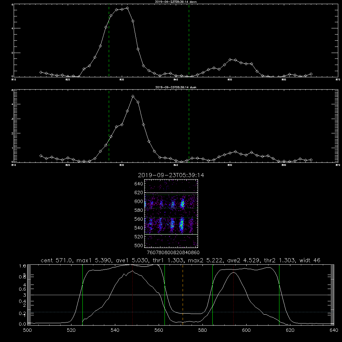Click the right green dashed line in dusk plot
This screenshot has height=342, width=342.
(x=189, y=126)
